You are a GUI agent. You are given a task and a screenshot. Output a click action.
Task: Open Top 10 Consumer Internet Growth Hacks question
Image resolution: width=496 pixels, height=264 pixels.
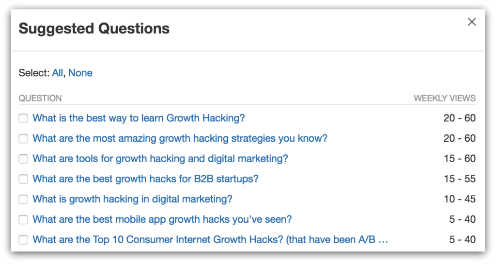pyautogui.click(x=210, y=240)
